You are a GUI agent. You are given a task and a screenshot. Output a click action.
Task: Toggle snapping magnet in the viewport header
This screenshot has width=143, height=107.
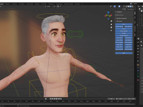click(58, 6)
